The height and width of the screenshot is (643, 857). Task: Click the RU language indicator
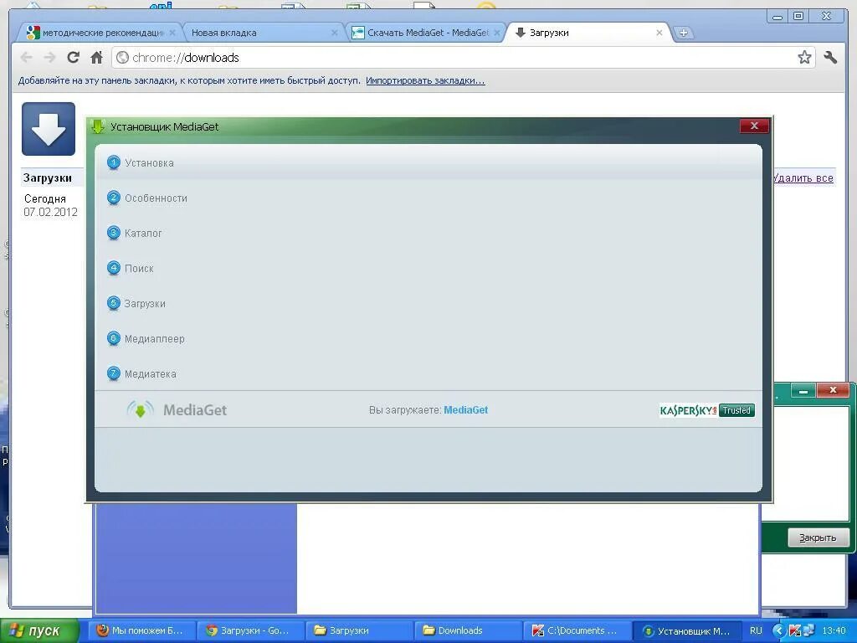click(x=756, y=630)
